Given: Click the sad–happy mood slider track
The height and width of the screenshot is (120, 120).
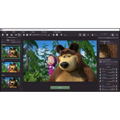Looking at the screenshot, I should [x=108, y=82].
